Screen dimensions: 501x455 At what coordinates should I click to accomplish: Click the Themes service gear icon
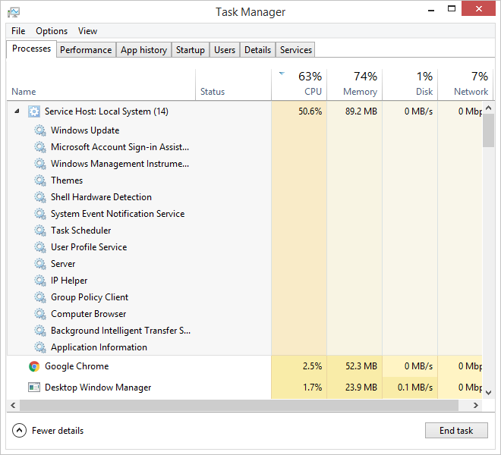click(40, 180)
